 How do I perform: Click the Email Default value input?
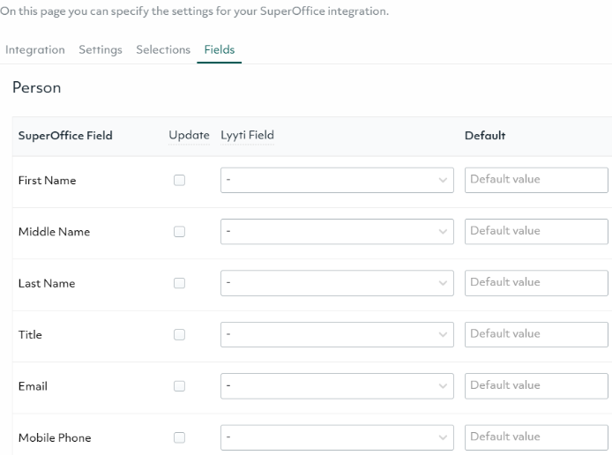[x=535, y=386]
